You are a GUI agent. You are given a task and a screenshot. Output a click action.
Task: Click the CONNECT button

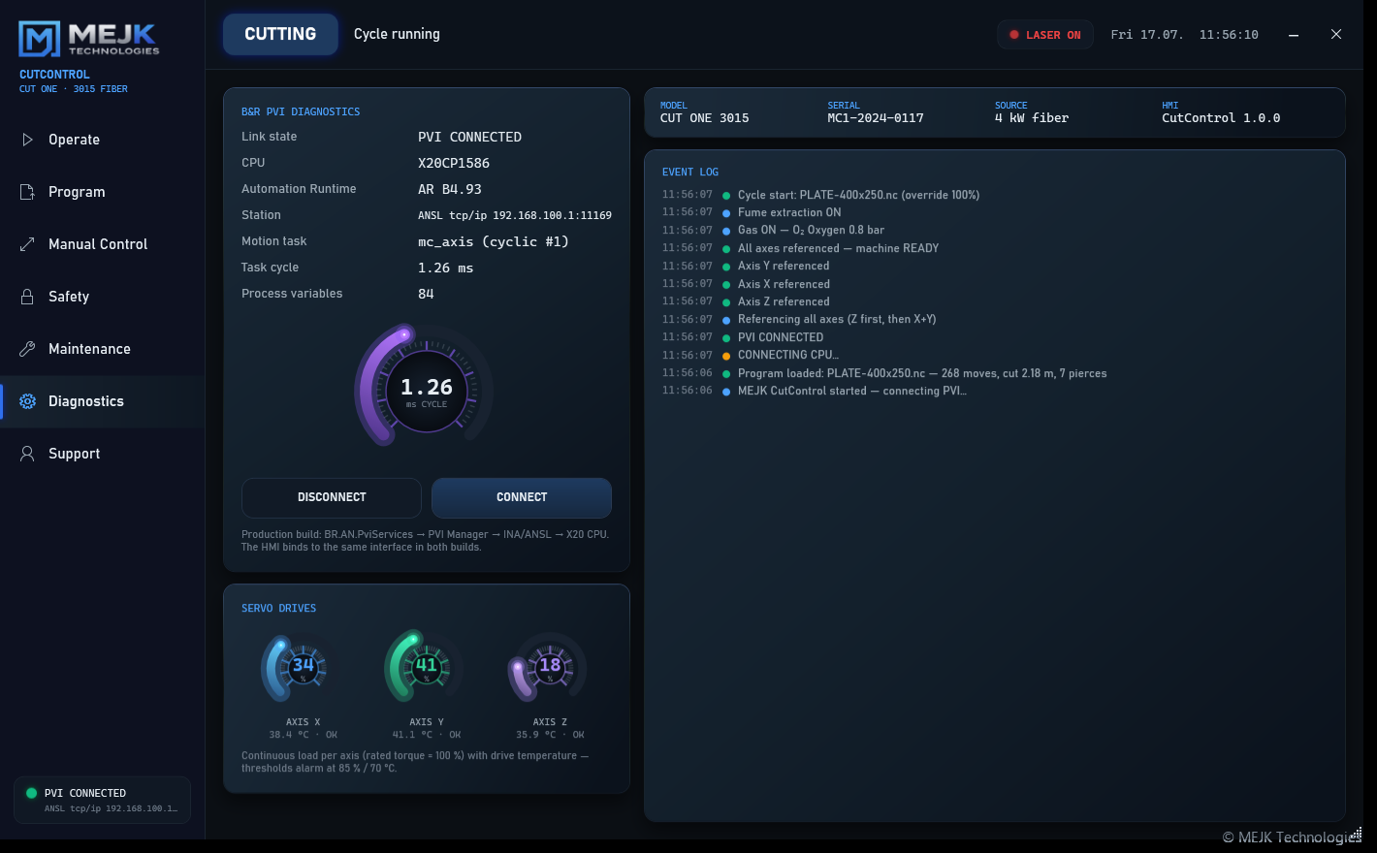point(522,497)
